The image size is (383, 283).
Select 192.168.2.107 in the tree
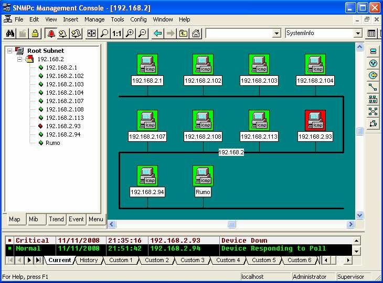[65, 101]
